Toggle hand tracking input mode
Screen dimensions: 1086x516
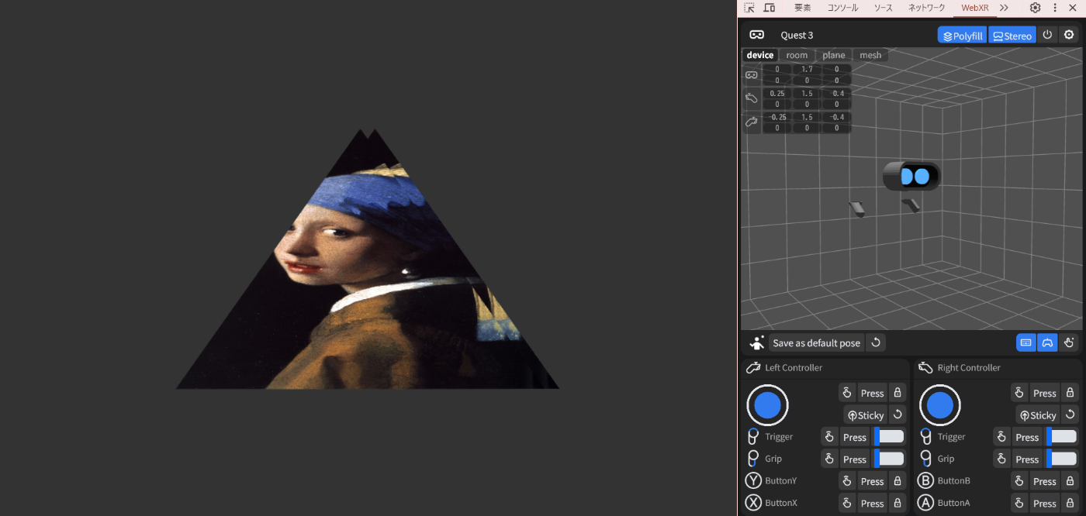[x=1069, y=342]
